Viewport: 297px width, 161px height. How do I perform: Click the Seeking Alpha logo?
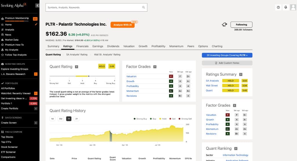[x=13, y=5]
